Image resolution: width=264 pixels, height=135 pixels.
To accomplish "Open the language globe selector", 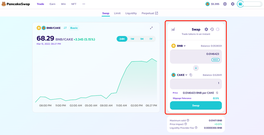I will point(225,4).
